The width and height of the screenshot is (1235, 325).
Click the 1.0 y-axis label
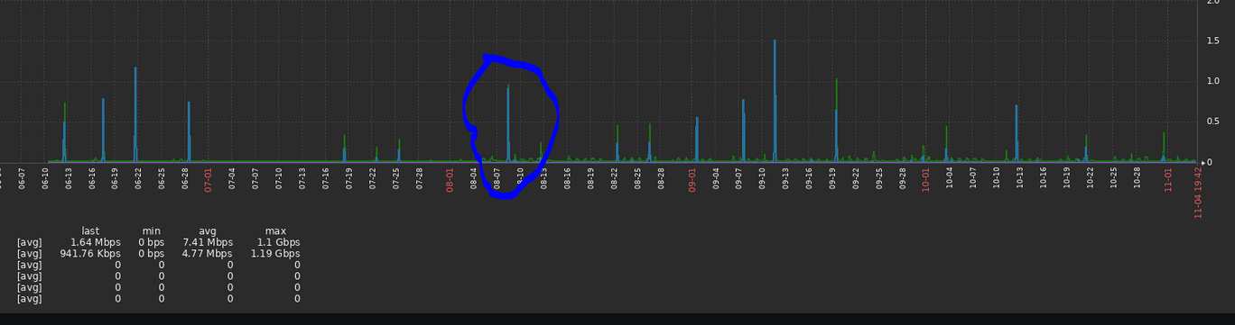tap(1213, 82)
